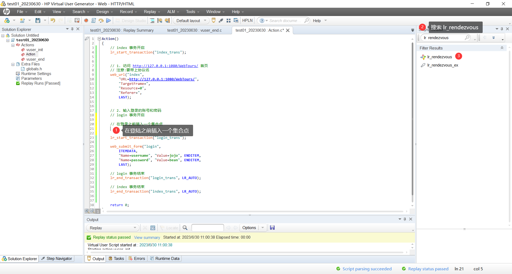Click the step navigator pen icon in the toolbar

[x=221, y=20]
